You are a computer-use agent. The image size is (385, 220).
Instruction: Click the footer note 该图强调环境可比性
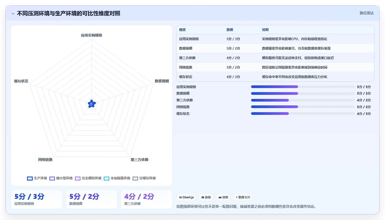click(246, 207)
